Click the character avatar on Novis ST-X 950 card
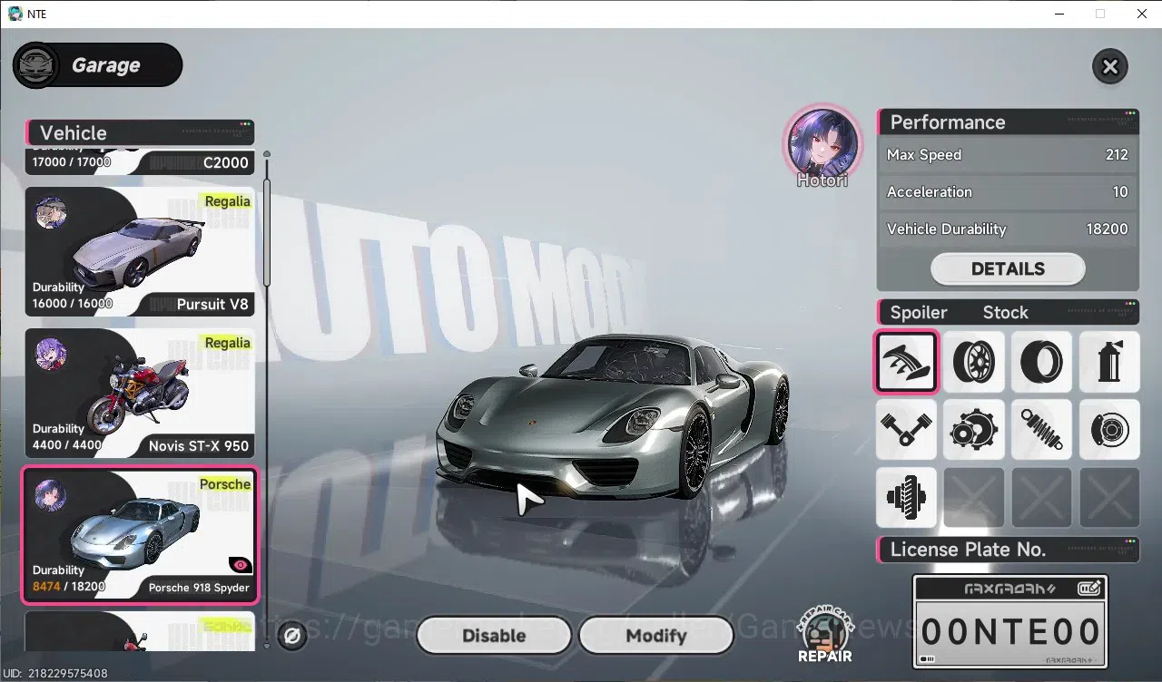Image resolution: width=1162 pixels, height=682 pixels. [50, 356]
